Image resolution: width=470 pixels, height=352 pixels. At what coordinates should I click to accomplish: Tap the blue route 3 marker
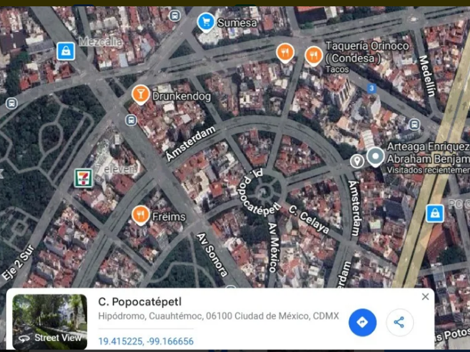pyautogui.click(x=372, y=88)
